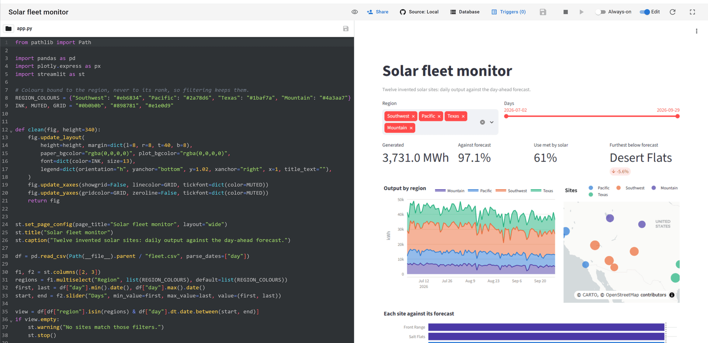Viewport: 708px width, 343px height.
Task: Open the Share dialog
Action: point(378,12)
